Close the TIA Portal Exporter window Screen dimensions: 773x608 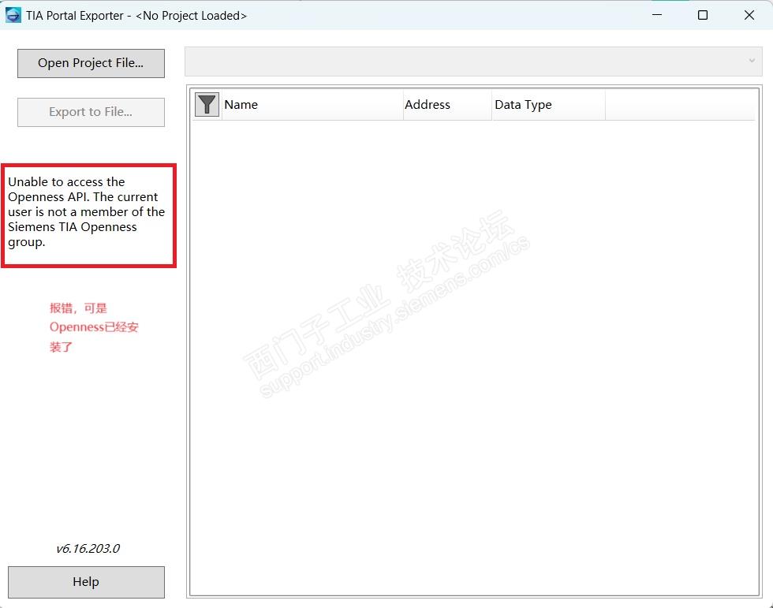point(749,15)
